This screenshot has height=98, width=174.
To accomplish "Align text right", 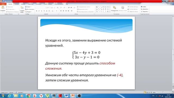I will 66,11.
